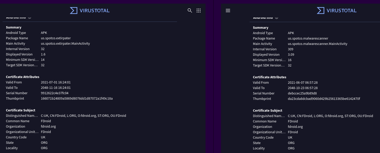This screenshot has width=380, height=153.
Task: Click the Package Name label in left window
Action: [x=17, y=38]
